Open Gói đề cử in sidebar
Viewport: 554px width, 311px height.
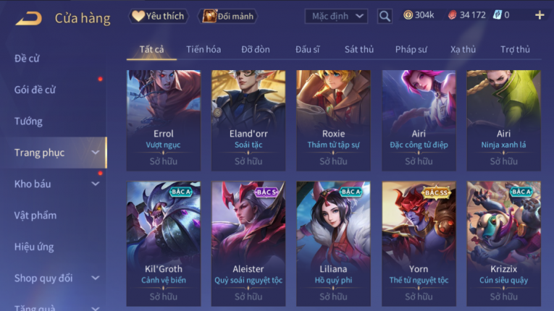pos(35,90)
